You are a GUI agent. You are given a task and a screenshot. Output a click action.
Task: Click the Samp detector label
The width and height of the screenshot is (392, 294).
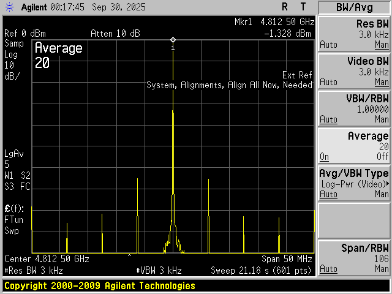[14, 43]
